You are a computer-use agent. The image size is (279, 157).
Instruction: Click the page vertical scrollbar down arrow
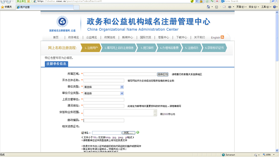click(277, 150)
